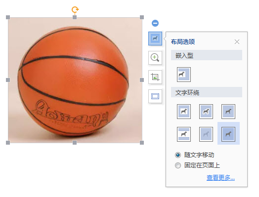259x197 pixels.
Task: Click the picture border frame icon
Action: point(155,96)
